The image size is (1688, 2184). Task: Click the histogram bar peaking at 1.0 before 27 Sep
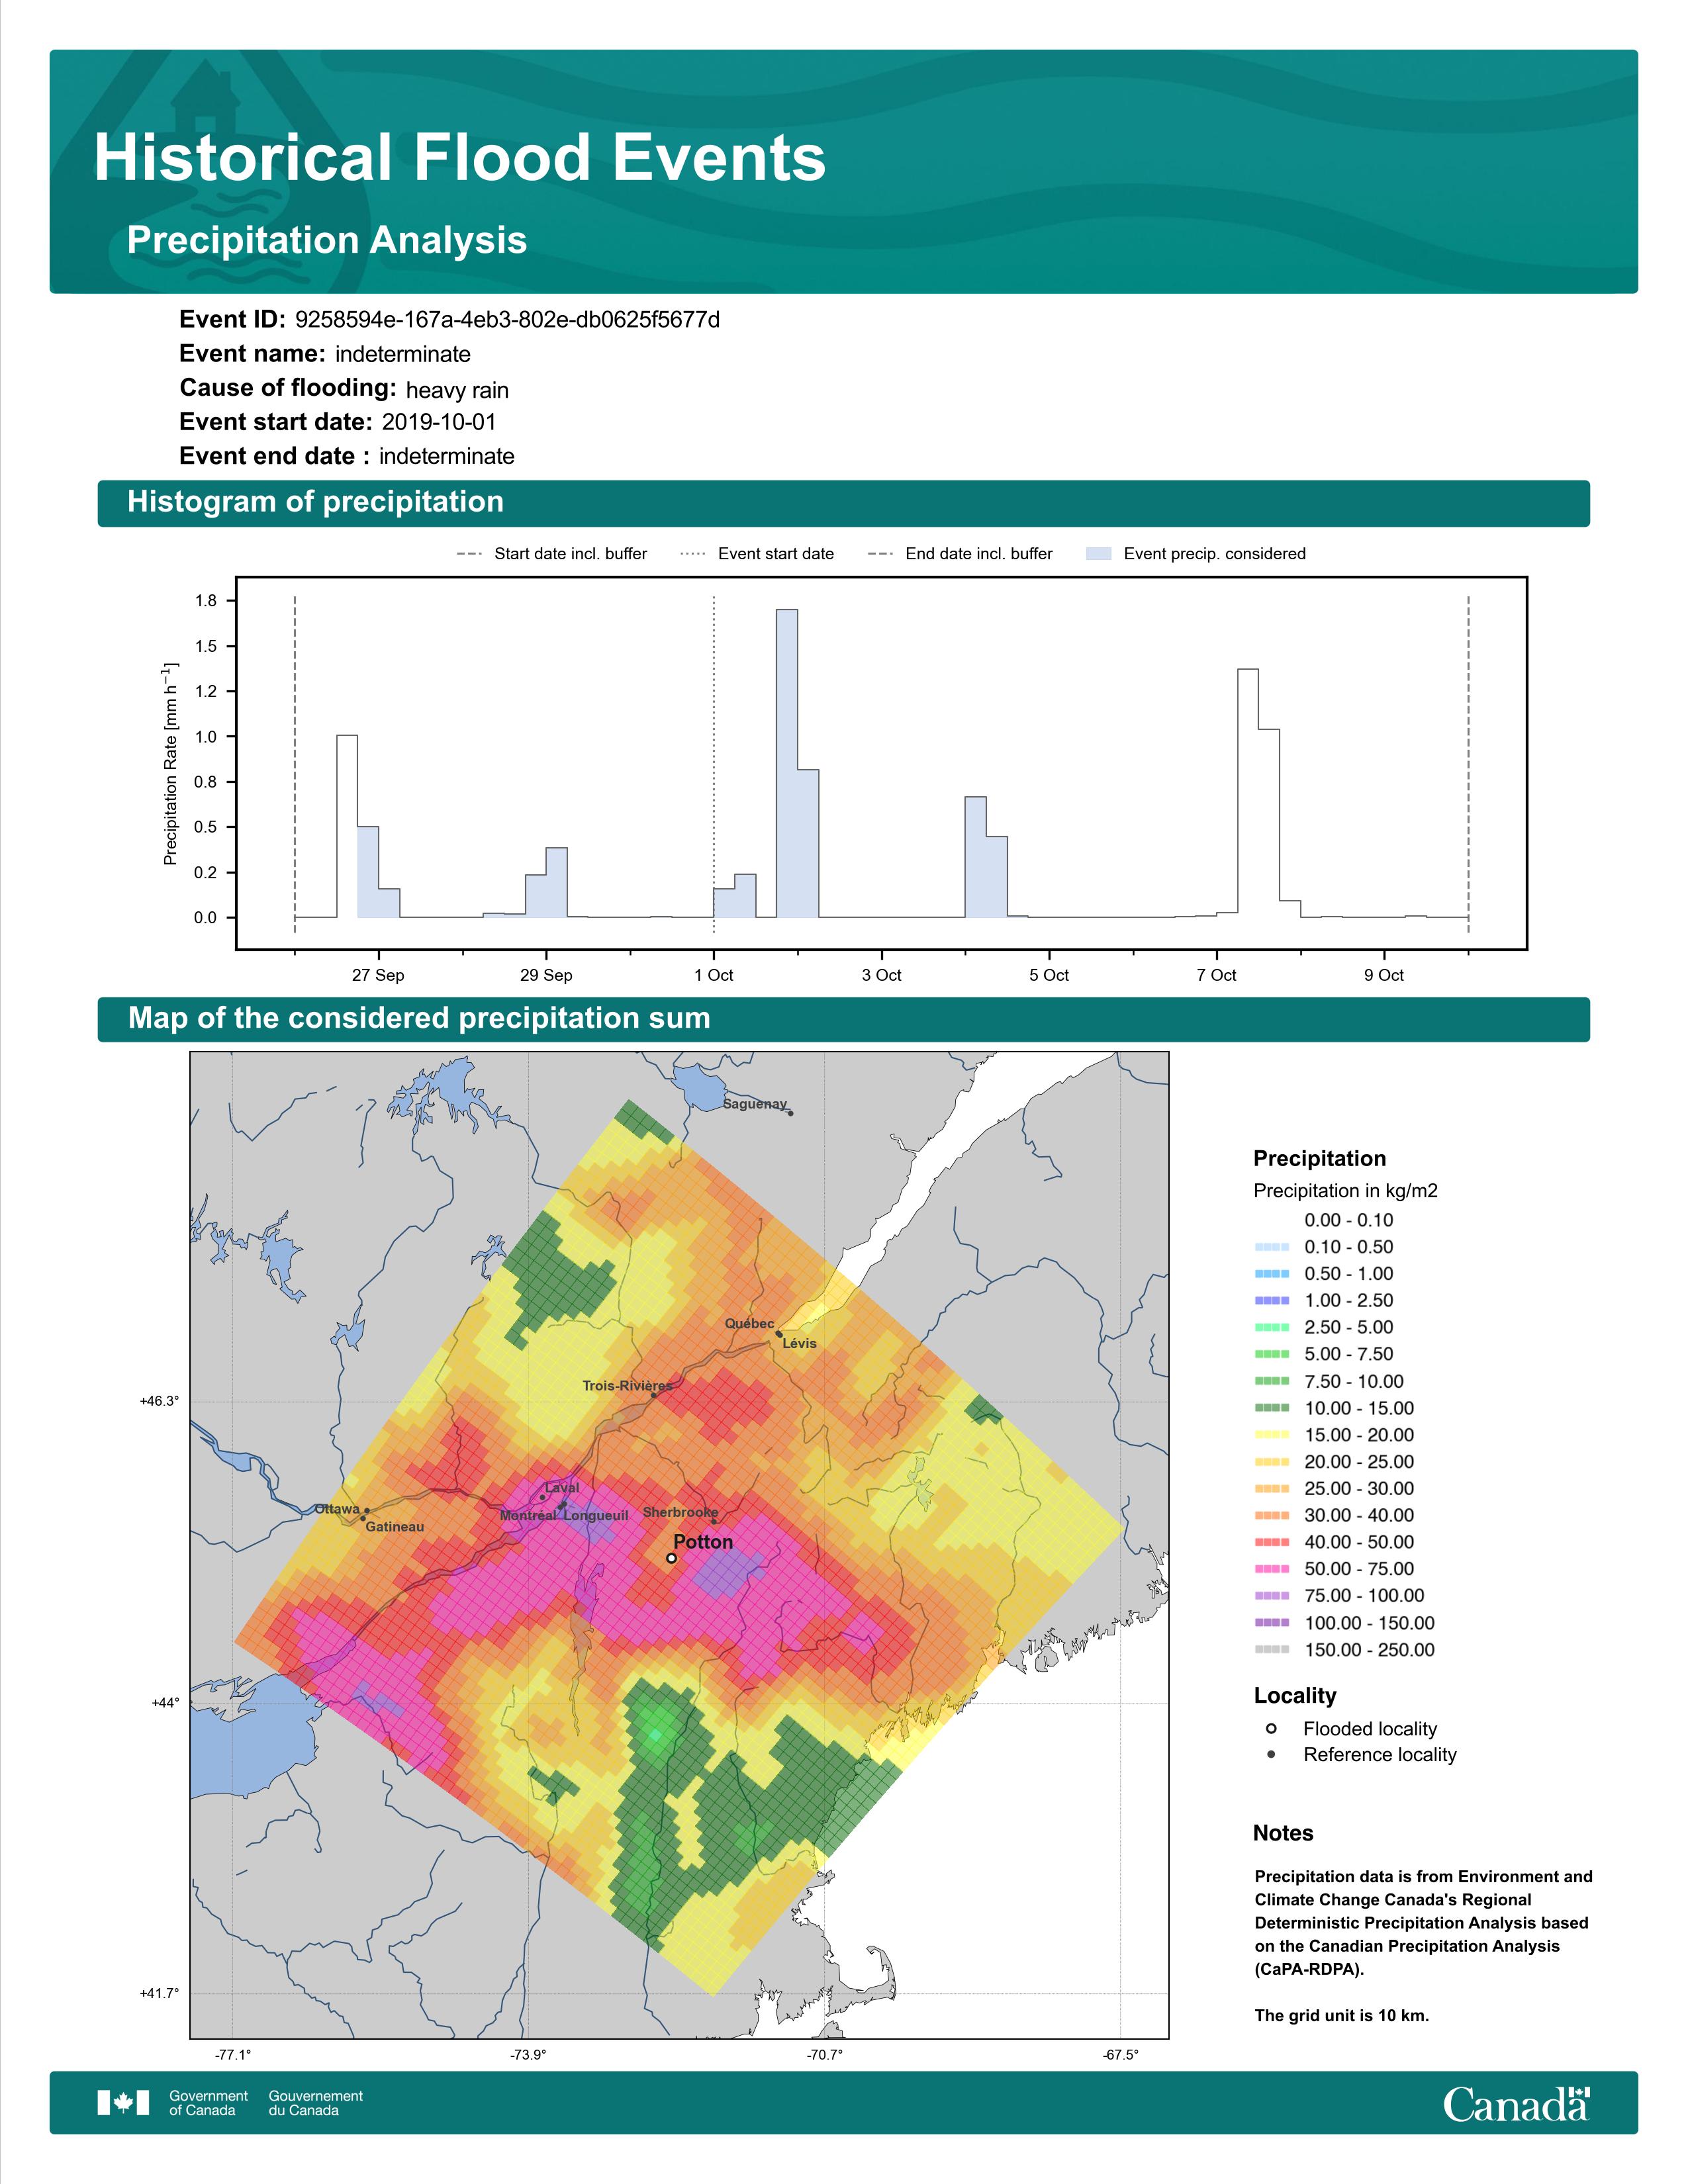click(x=347, y=826)
